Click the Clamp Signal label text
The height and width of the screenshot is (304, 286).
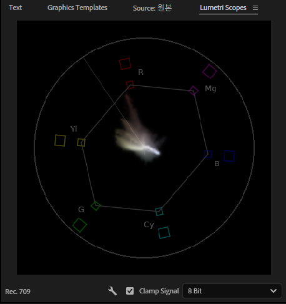(159, 291)
